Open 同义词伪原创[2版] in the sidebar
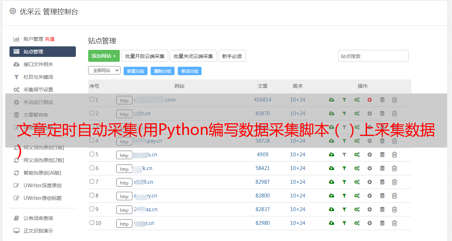The image size is (452, 241). [x=44, y=160]
